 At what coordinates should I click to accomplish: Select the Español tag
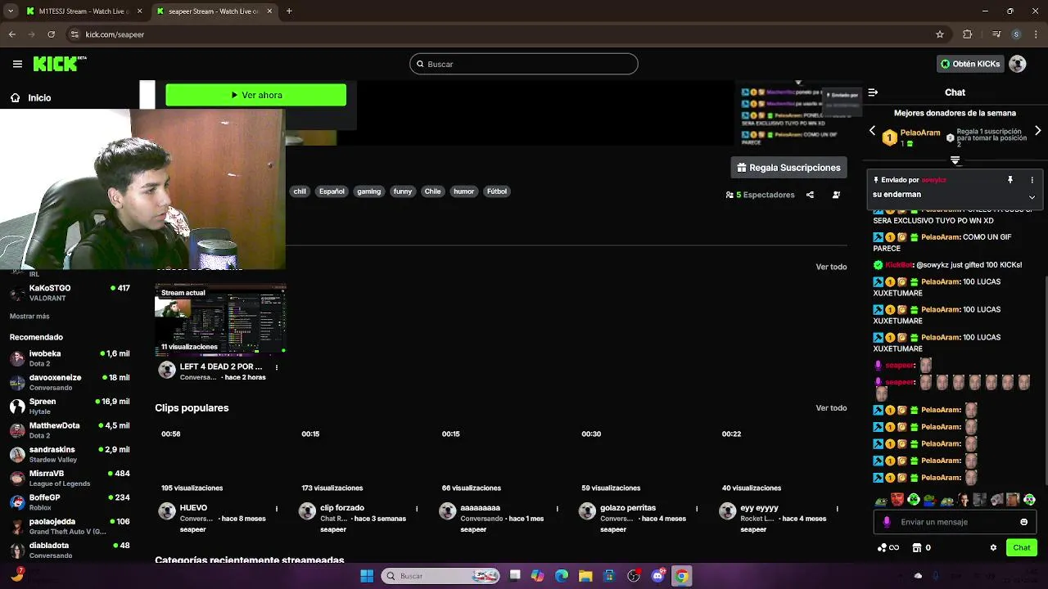tap(332, 191)
